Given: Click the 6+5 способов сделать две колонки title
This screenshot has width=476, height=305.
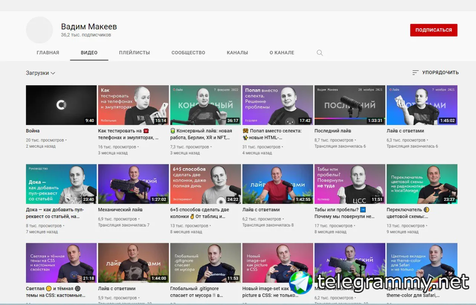Looking at the screenshot, I should [200, 213].
